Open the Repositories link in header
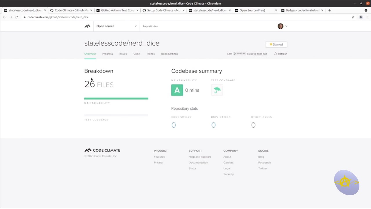Screen dimensions: 371x209 [150, 26]
